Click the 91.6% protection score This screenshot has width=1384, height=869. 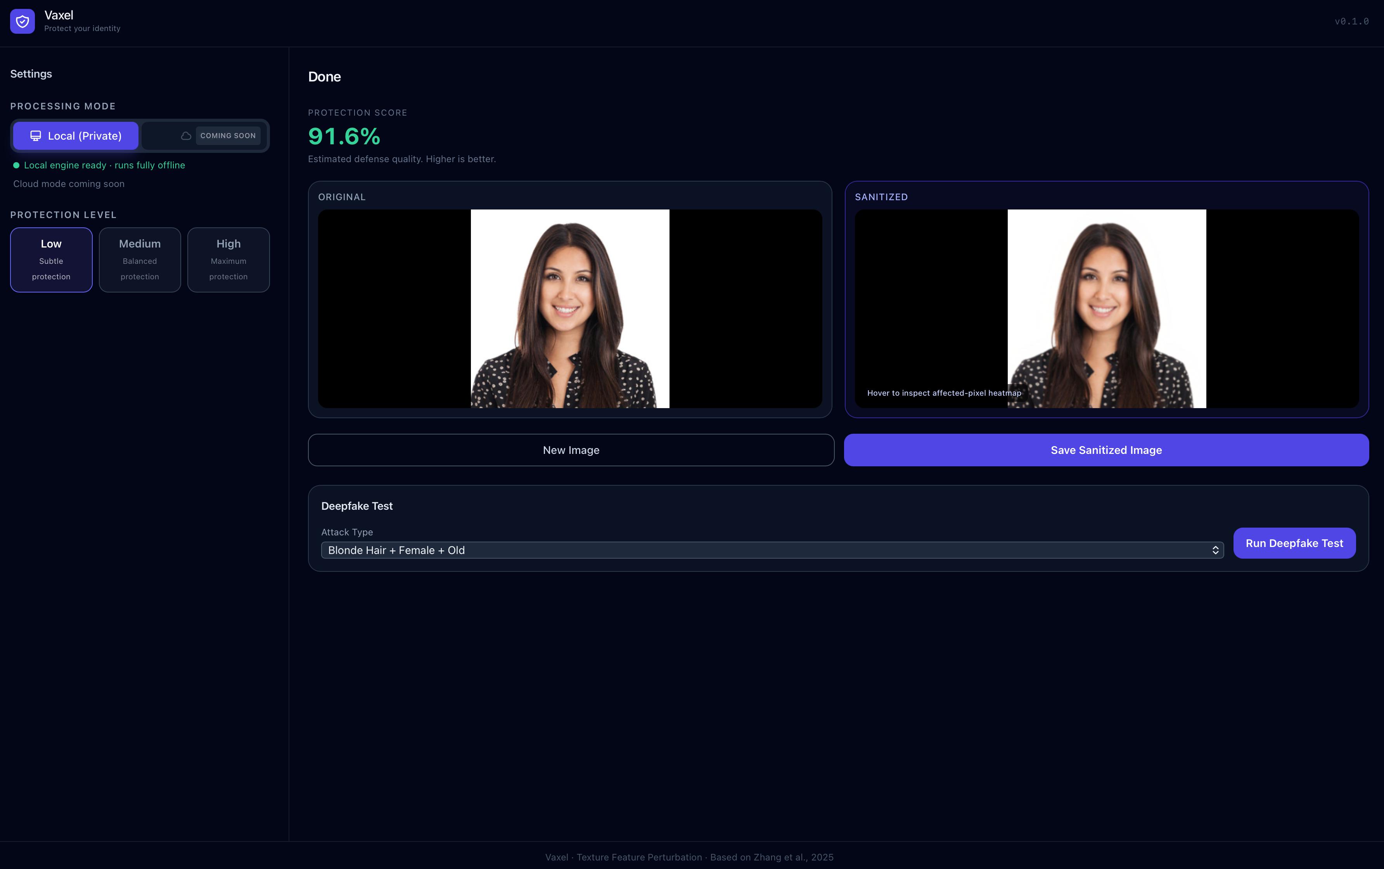[344, 136]
